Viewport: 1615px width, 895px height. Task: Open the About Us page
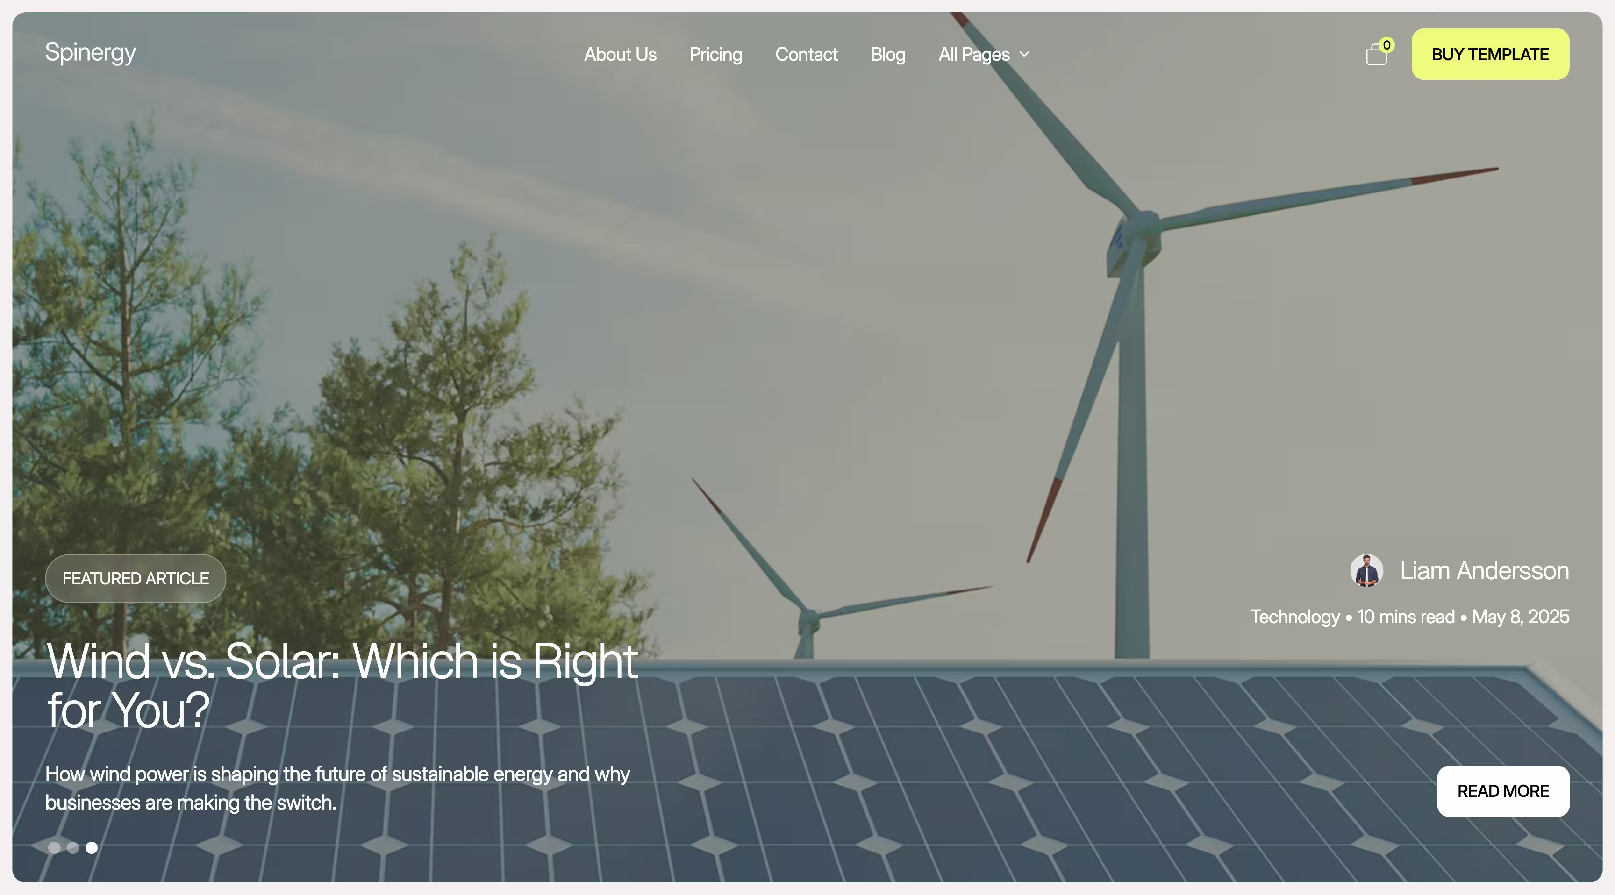[x=620, y=55]
